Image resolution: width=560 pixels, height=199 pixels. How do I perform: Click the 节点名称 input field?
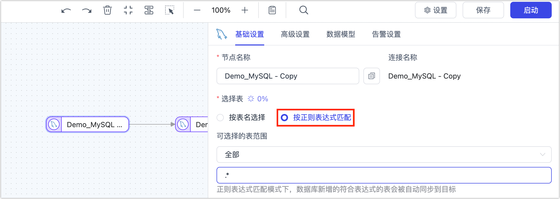click(x=288, y=76)
